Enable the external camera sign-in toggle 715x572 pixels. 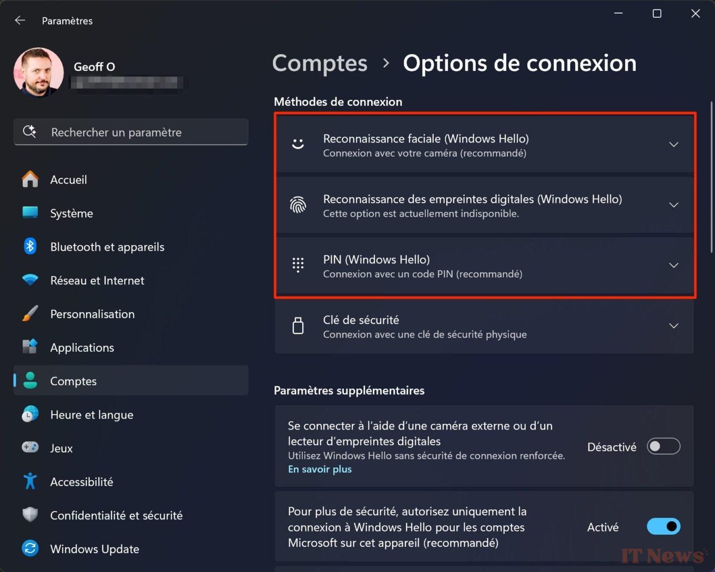663,446
